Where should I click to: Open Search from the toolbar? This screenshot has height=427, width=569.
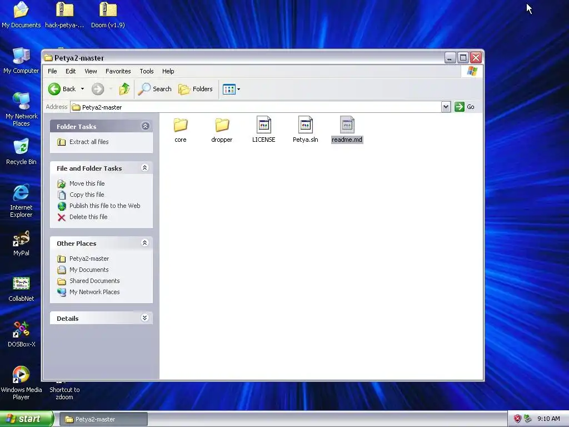155,89
